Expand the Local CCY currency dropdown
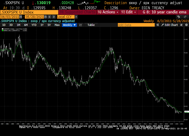The width and height of the screenshot is (189, 136). click(x=76, y=17)
